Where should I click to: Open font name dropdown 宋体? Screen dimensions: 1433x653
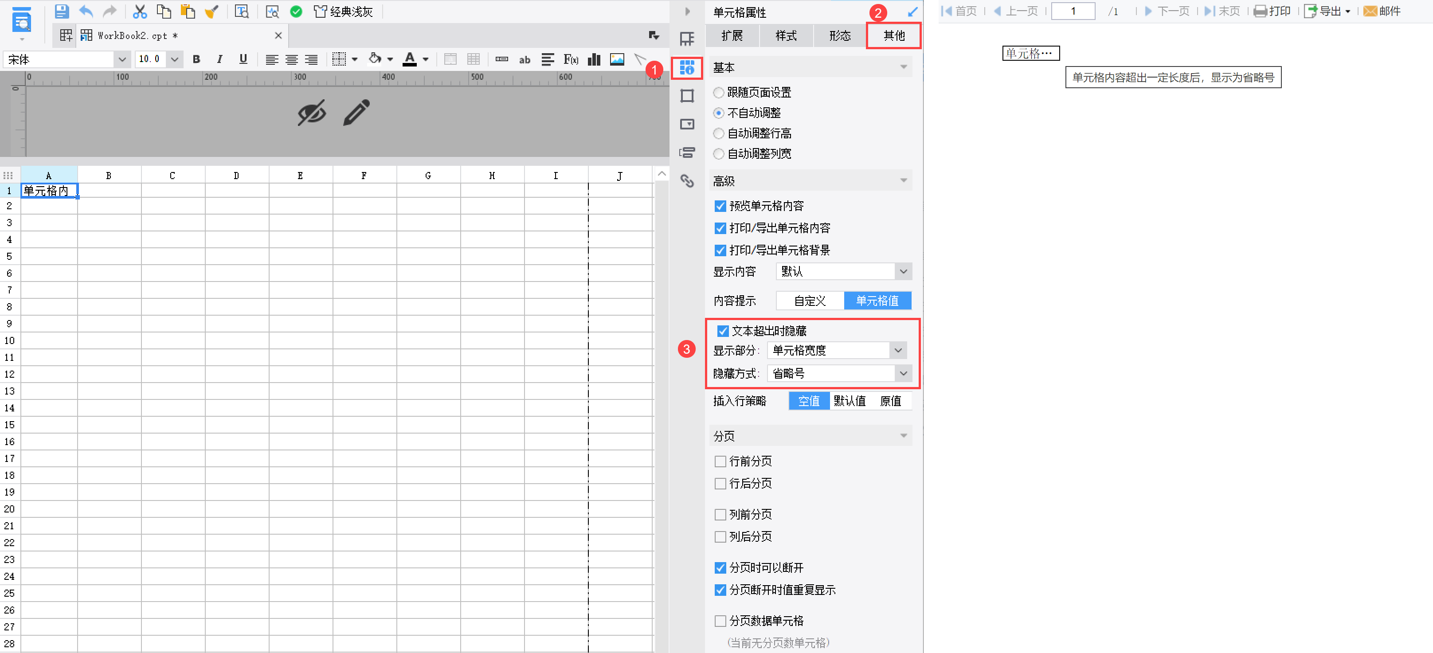pyautogui.click(x=121, y=59)
